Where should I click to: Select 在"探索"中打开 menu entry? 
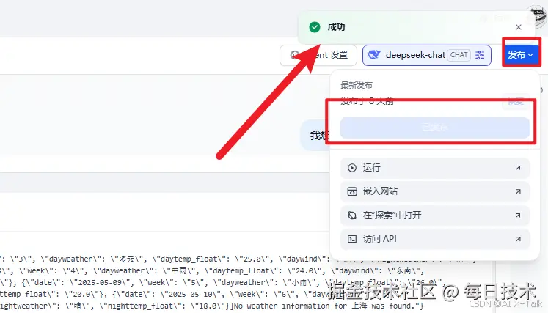click(435, 216)
